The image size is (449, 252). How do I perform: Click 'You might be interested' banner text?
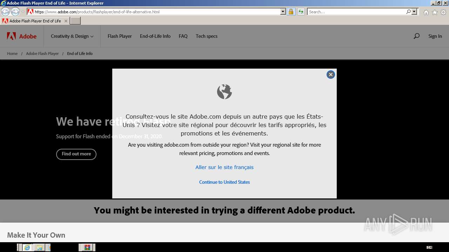point(224,210)
